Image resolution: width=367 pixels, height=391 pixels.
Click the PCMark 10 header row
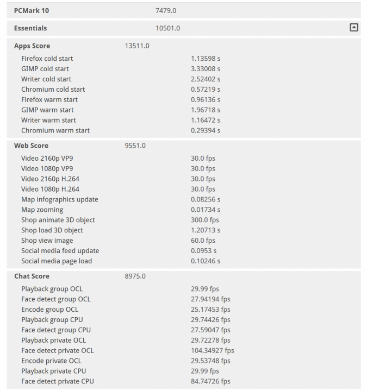(x=32, y=10)
